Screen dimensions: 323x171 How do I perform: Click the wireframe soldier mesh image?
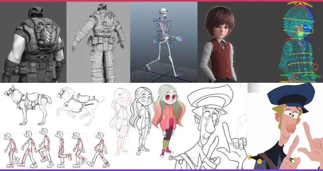point(98,42)
